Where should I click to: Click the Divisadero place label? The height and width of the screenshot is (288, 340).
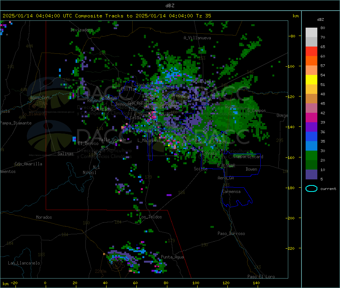[82, 30]
